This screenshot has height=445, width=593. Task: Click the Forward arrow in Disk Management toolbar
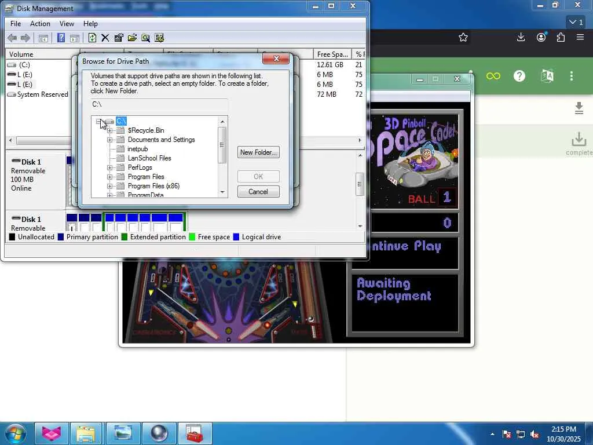click(x=25, y=38)
